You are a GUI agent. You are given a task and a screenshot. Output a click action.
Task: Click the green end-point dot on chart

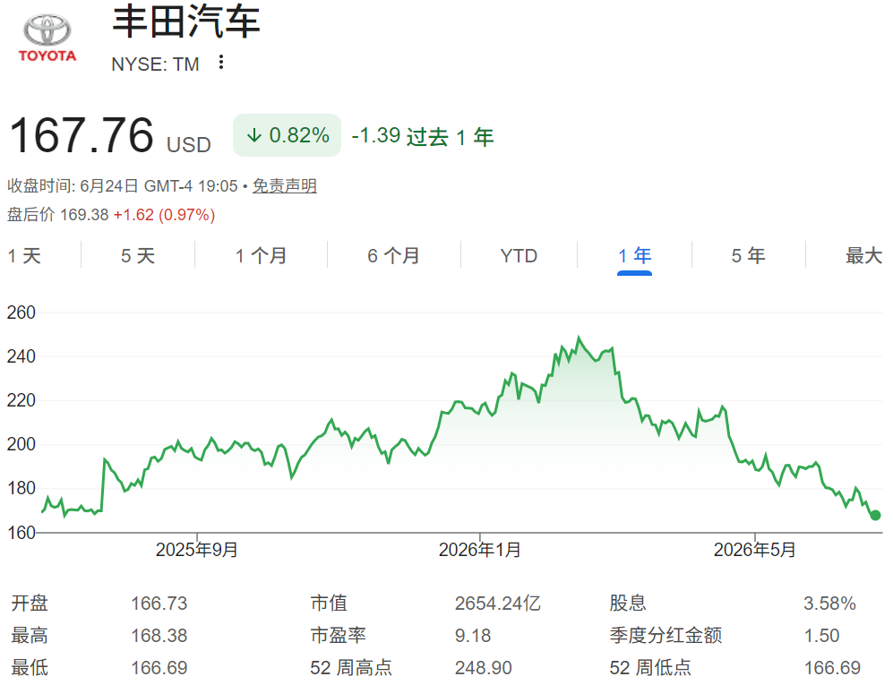coord(875,515)
